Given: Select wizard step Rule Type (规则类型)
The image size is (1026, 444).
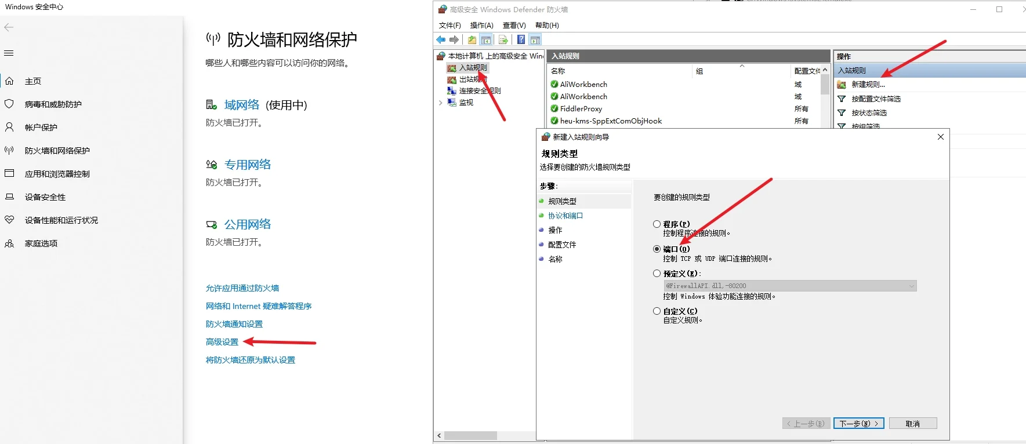Looking at the screenshot, I should pos(562,201).
